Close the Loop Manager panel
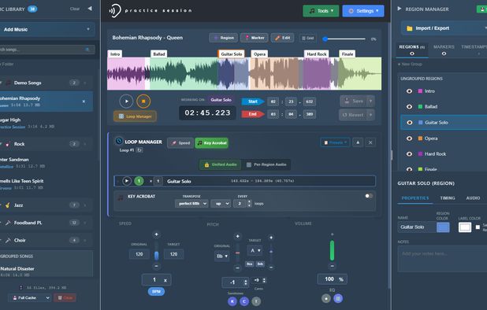487x310 pixels. click(370, 142)
